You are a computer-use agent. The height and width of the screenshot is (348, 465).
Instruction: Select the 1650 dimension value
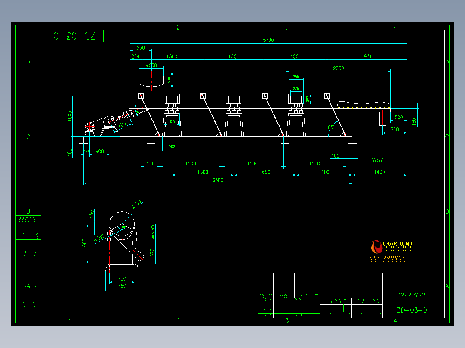(265, 172)
